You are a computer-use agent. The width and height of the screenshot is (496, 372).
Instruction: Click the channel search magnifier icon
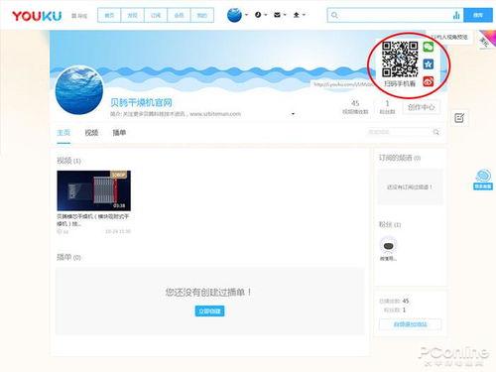[x=436, y=132]
